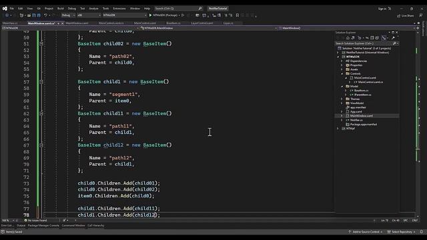Expand the Dependencies node in Solution Explorer
The width and height of the screenshot is (427, 240).
[342, 61]
